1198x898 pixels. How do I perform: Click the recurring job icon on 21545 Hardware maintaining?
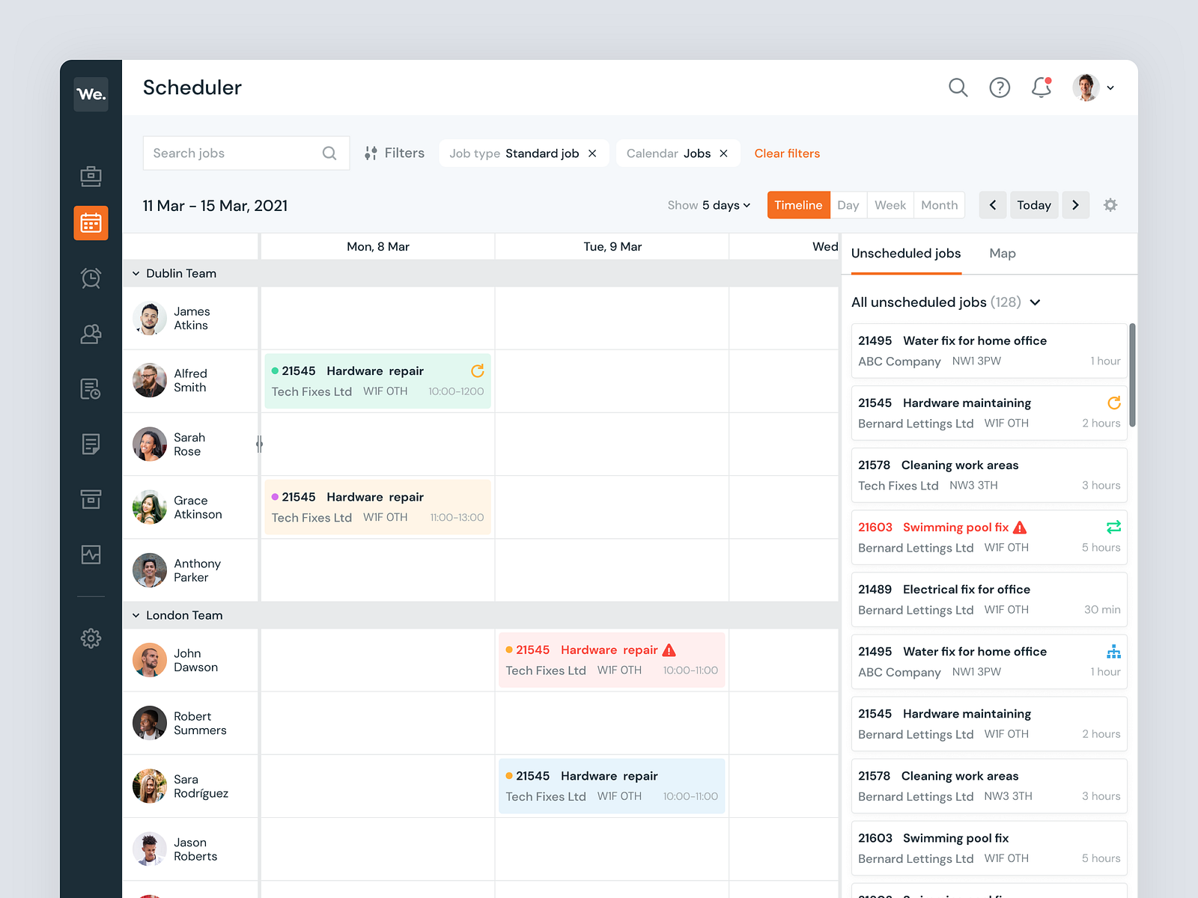point(1114,403)
